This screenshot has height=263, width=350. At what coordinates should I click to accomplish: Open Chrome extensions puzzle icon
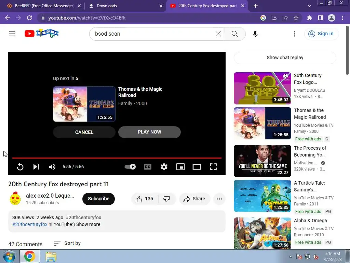(x=309, y=18)
